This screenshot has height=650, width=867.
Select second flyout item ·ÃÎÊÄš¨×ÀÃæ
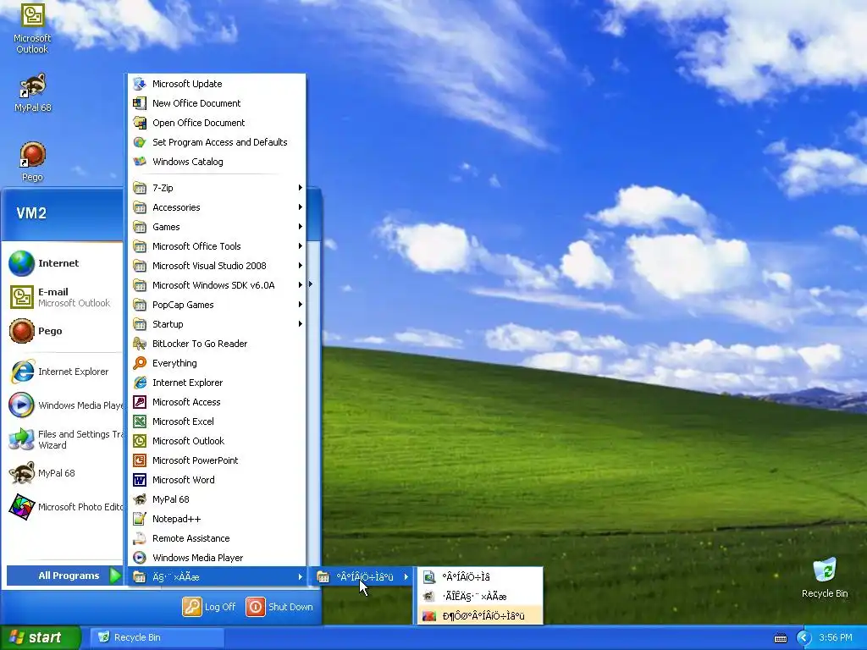pyautogui.click(x=479, y=597)
